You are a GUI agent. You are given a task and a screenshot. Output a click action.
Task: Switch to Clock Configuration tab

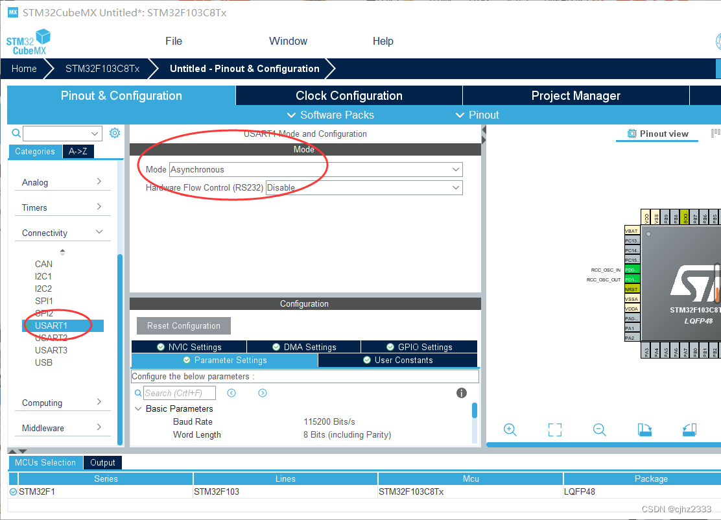349,95
